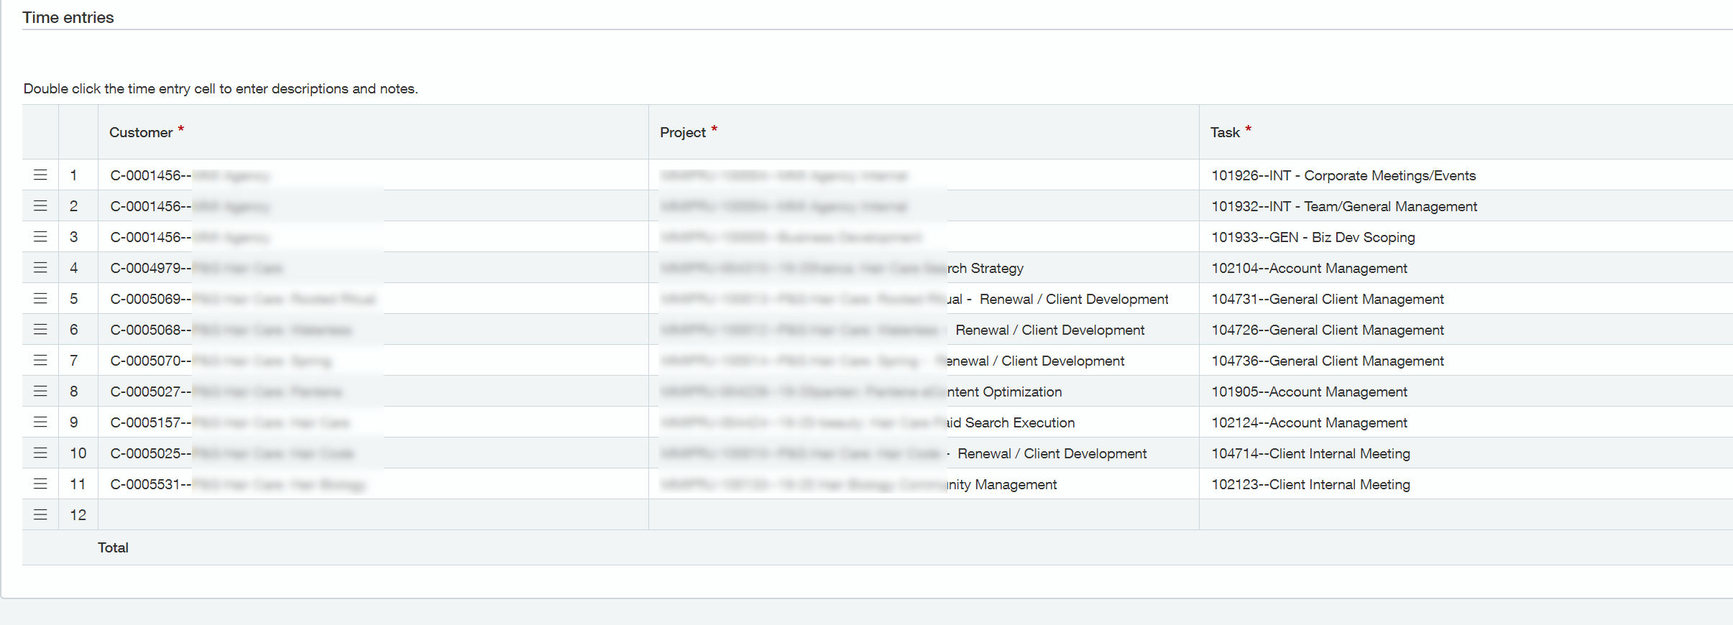The image size is (1733, 625).
Task: Click task 101933--GEN - Biz Dev Scoping
Action: (1313, 237)
